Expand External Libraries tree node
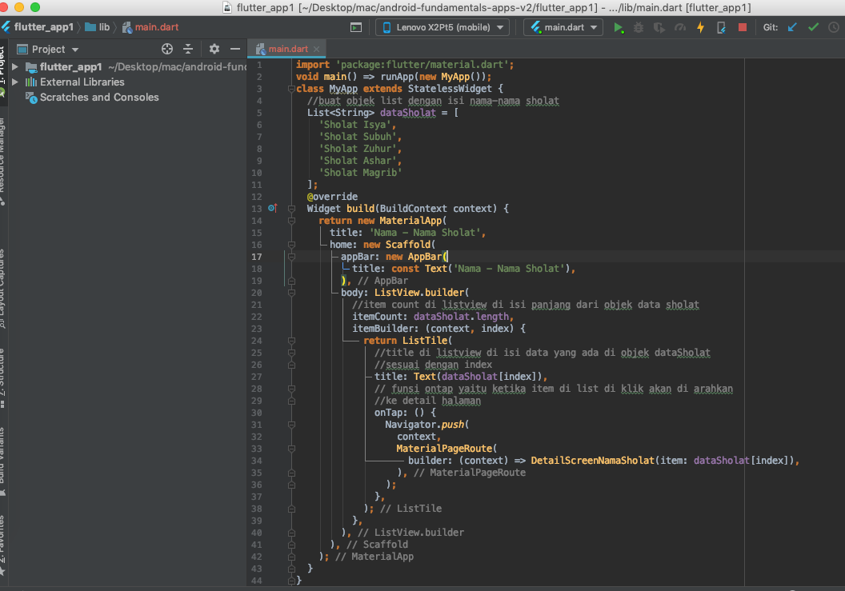The image size is (845, 591). (15, 82)
